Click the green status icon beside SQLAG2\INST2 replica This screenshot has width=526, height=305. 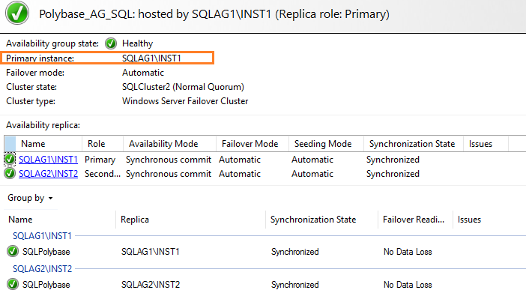coord(10,174)
